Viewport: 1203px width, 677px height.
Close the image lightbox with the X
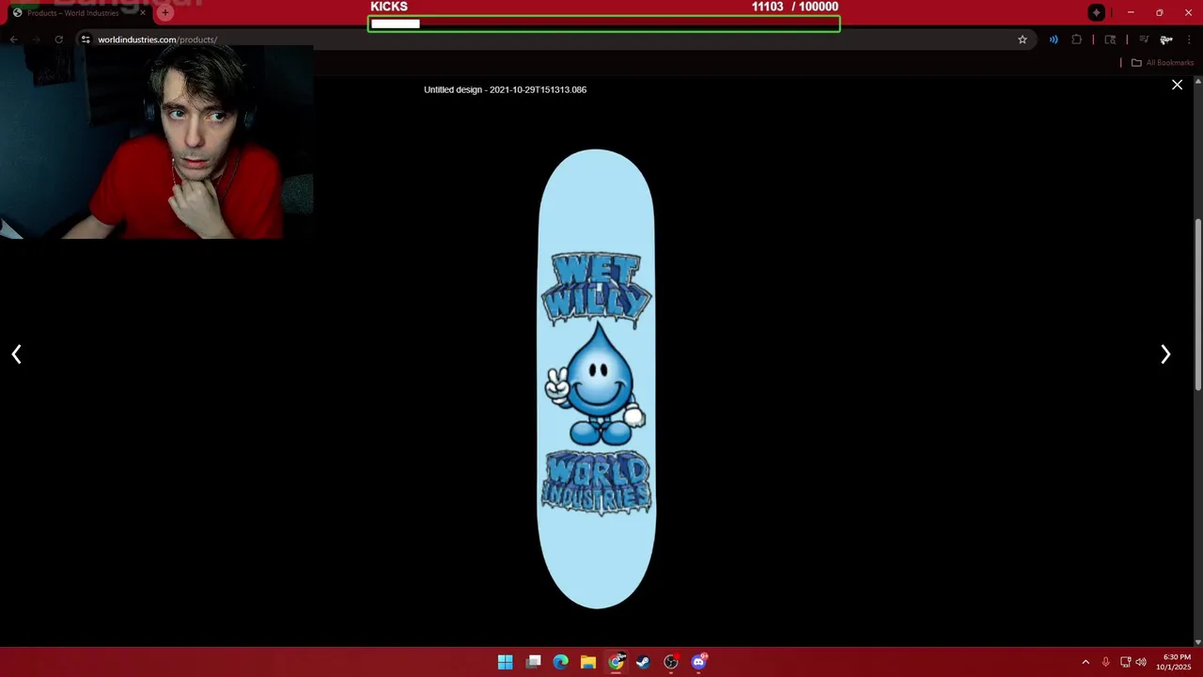point(1177,85)
